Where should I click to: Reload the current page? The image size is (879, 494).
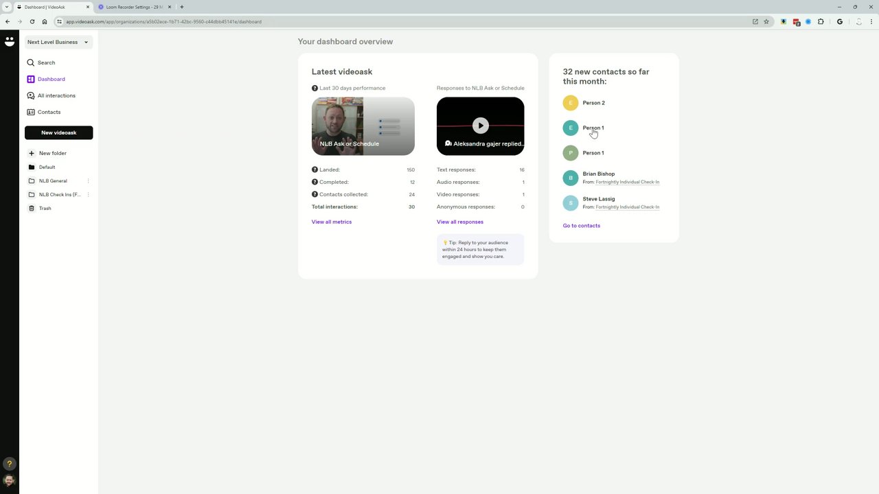coord(32,21)
